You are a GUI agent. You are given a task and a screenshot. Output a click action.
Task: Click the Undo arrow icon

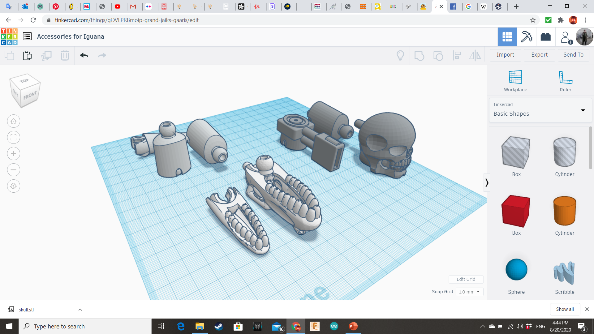(x=84, y=55)
